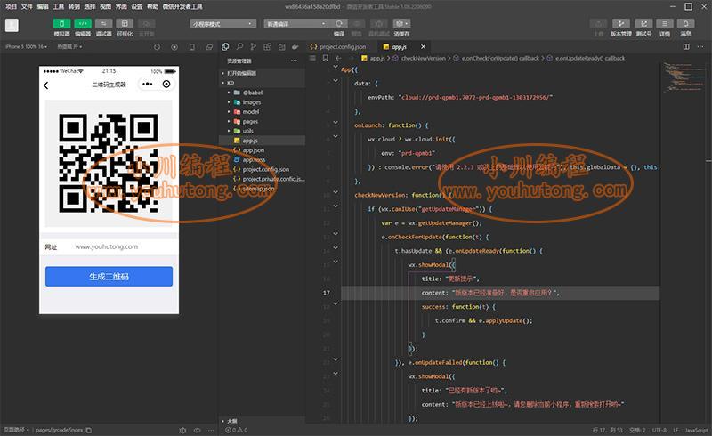This screenshot has width=712, height=436.
Task: Close the app.js tab
Action: coord(424,47)
